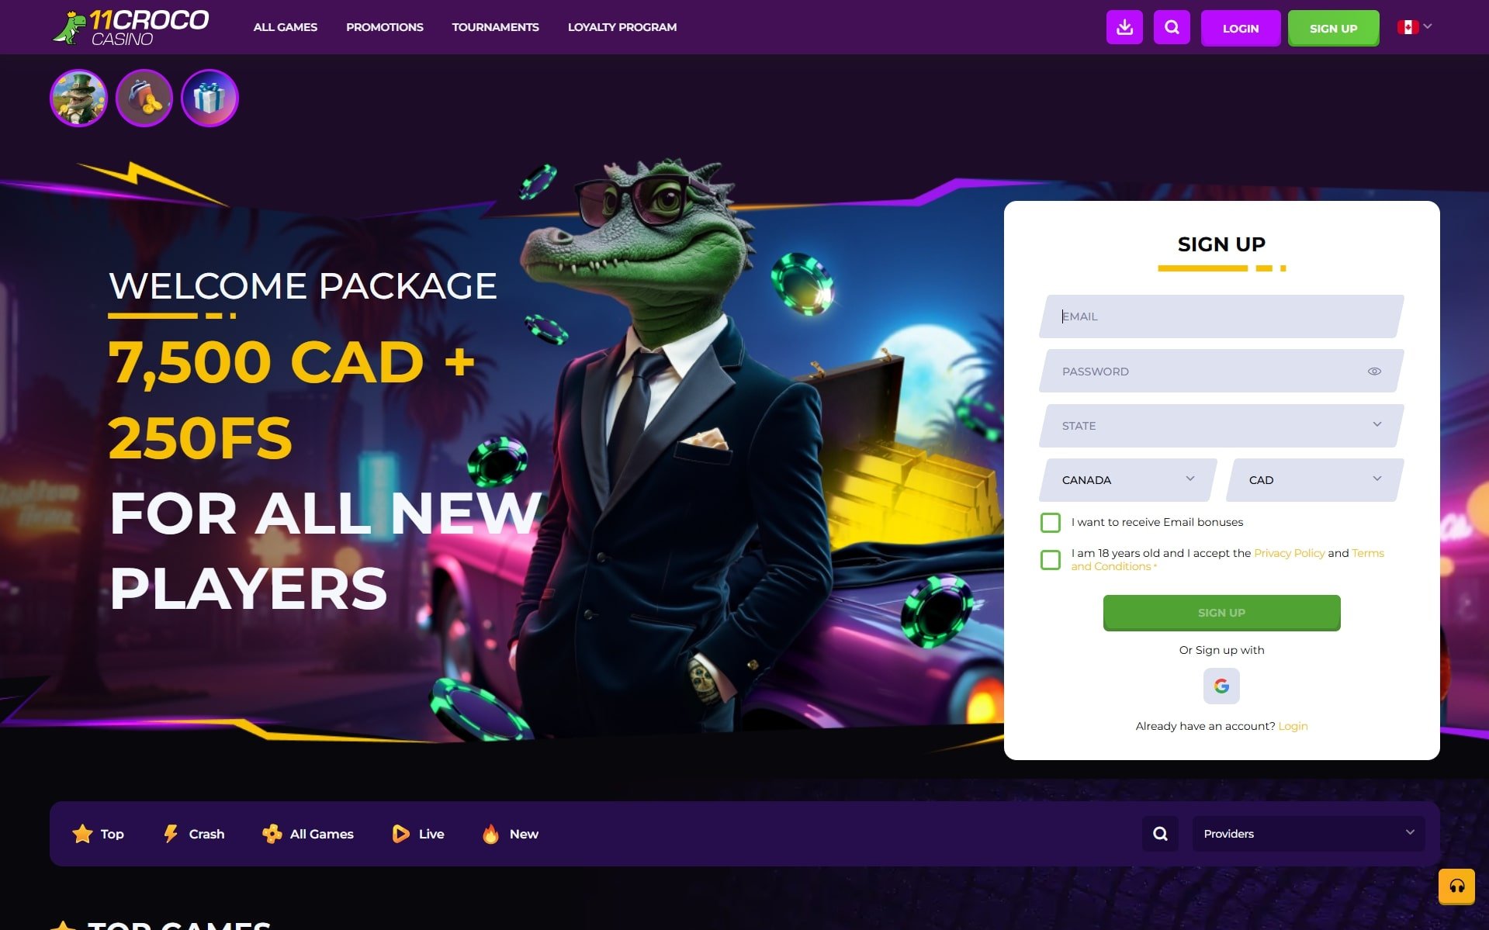The width and height of the screenshot is (1489, 930).
Task: Click the games search magnifier icon
Action: point(1160,833)
